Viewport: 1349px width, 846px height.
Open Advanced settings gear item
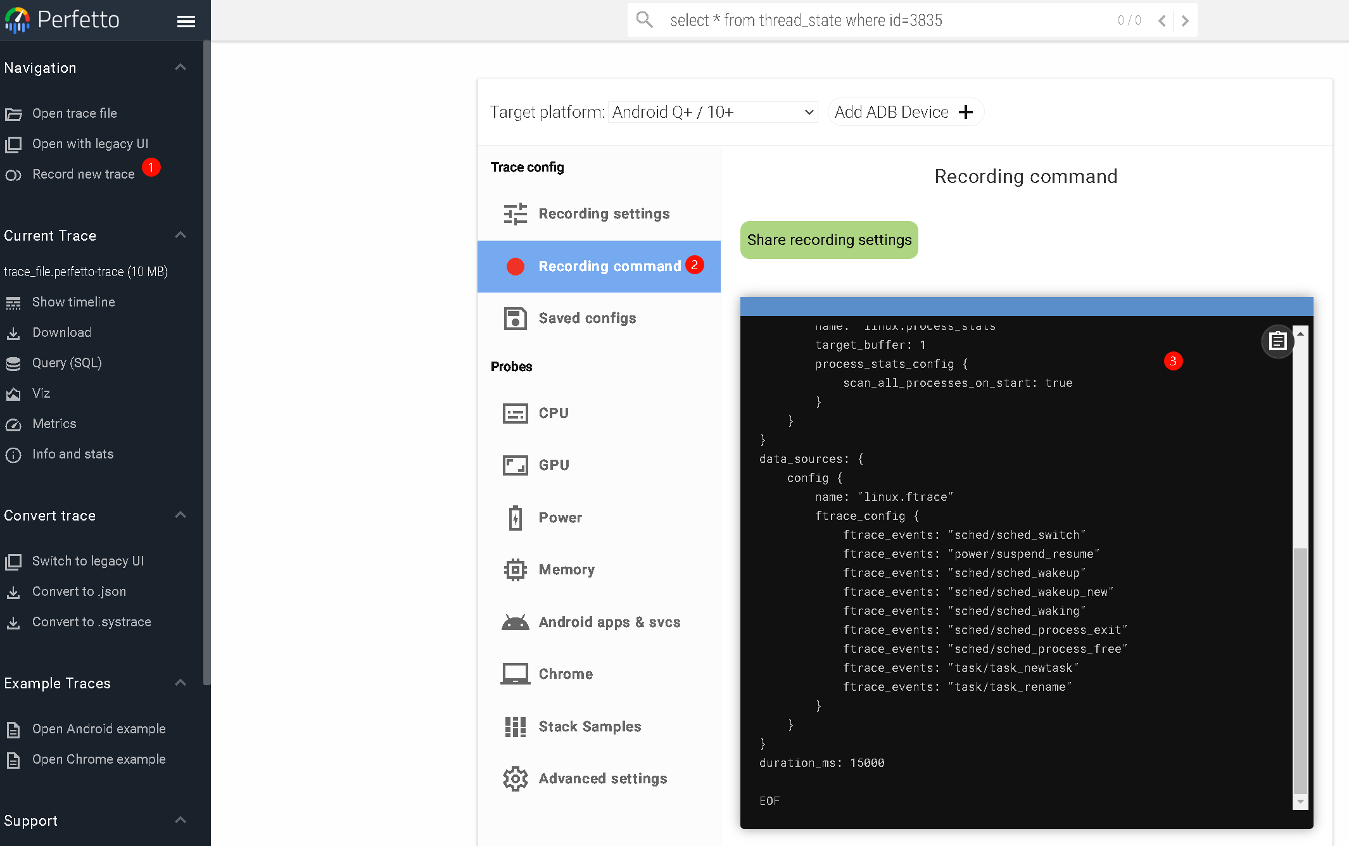coord(602,778)
